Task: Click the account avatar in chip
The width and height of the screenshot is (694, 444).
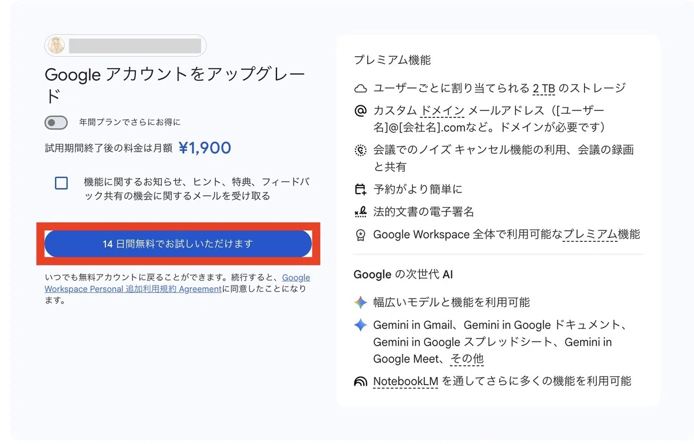Action: (56, 46)
